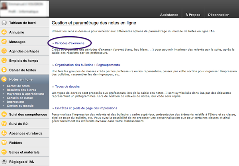Open Organisation des bulletins : Regroupements link

(87, 65)
